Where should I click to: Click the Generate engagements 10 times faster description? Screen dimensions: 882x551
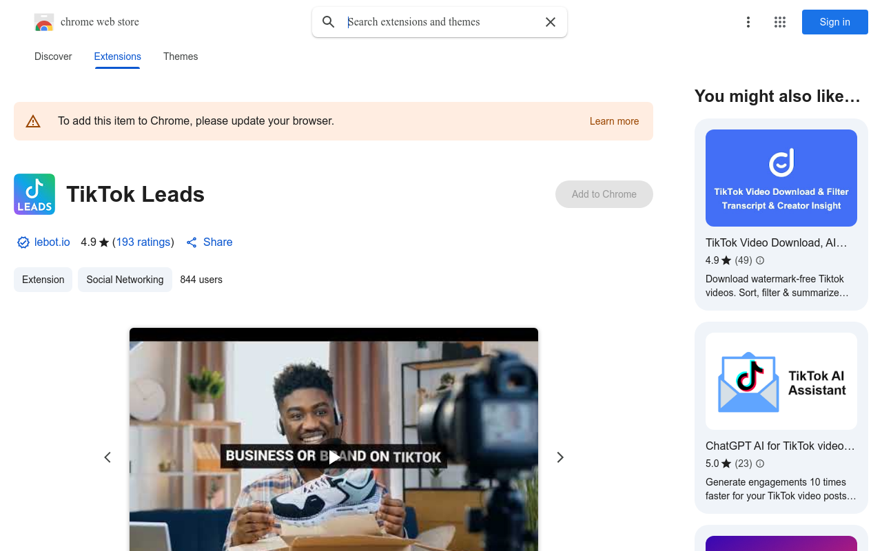(781, 489)
